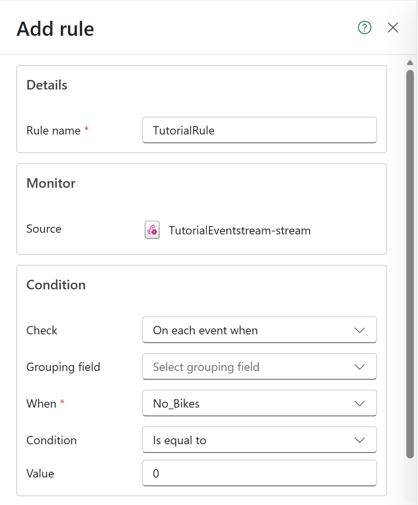Click the chevron on the When dropdown

coord(359,403)
